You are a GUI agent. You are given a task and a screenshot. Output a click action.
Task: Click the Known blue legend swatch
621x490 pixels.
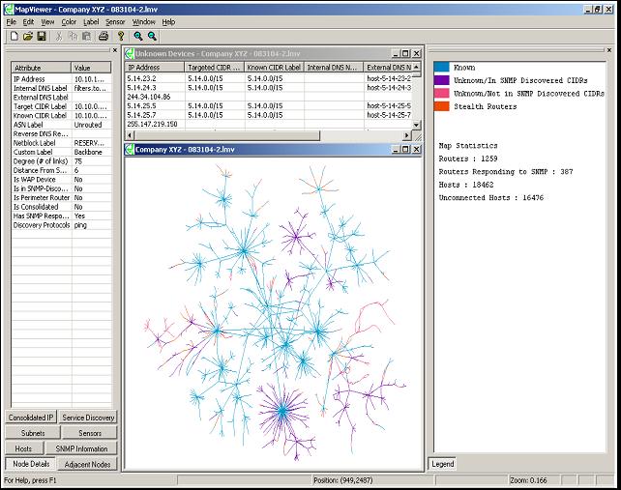coord(441,67)
